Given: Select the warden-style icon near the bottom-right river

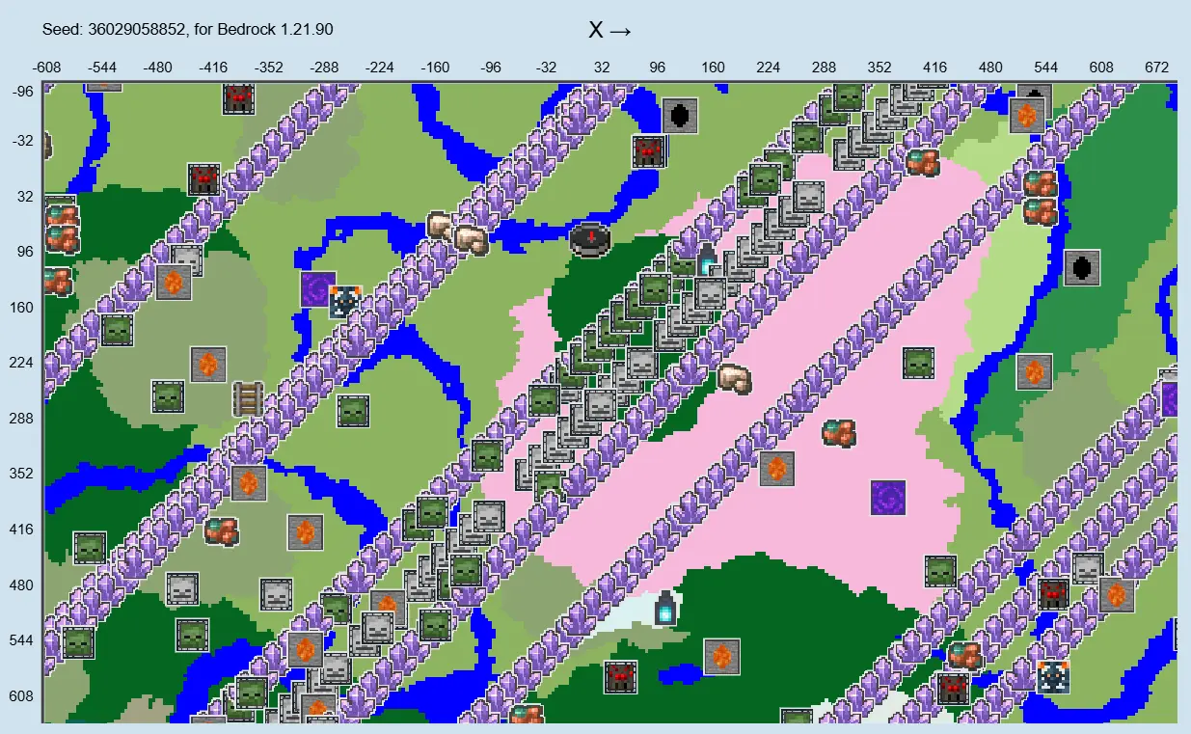Looking at the screenshot, I should pyautogui.click(x=1053, y=676).
